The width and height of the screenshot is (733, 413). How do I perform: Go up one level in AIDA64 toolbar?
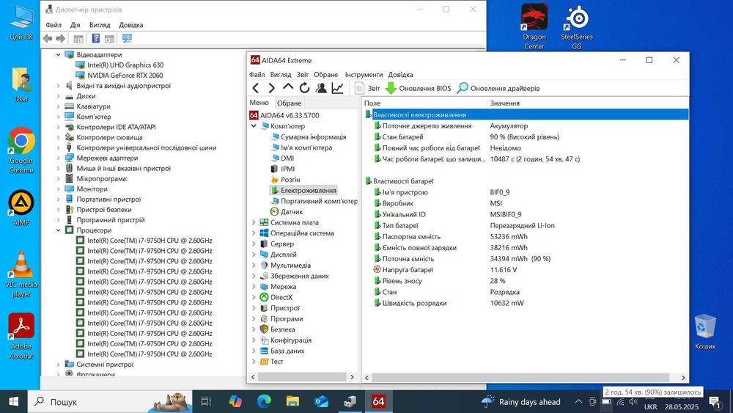click(288, 87)
